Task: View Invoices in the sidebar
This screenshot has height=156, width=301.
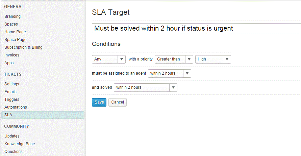Action: [x=12, y=55]
